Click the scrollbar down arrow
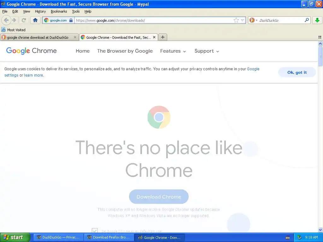 (320, 230)
